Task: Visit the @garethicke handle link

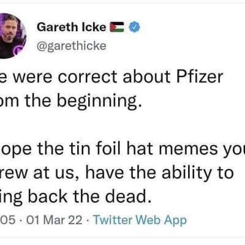Action: (72, 46)
